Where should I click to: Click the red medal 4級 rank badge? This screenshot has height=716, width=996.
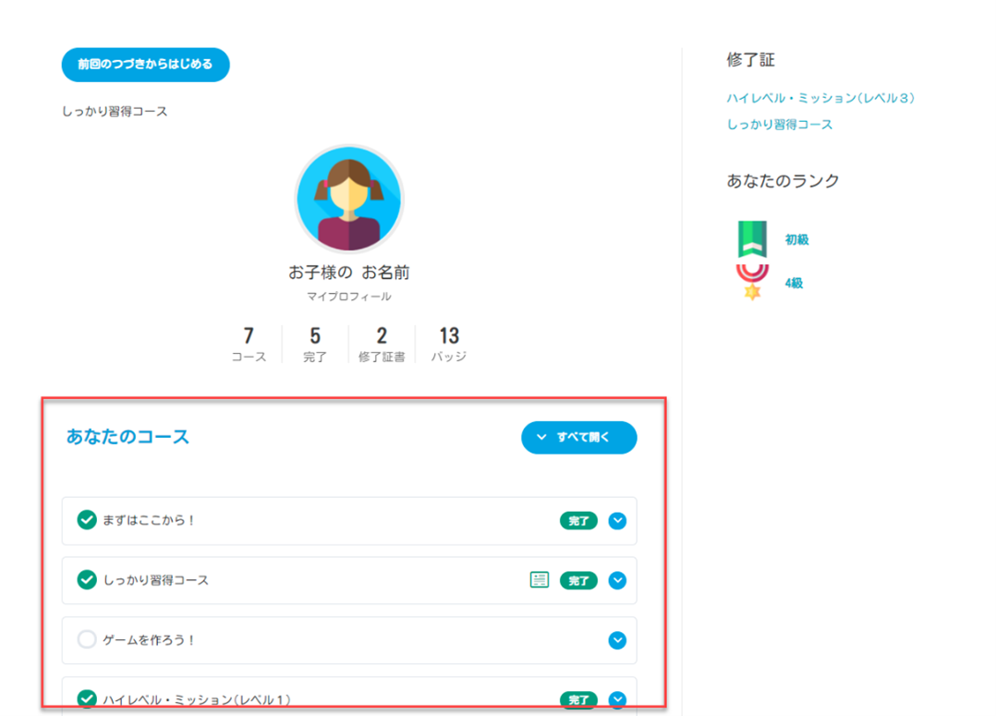pyautogui.click(x=752, y=282)
